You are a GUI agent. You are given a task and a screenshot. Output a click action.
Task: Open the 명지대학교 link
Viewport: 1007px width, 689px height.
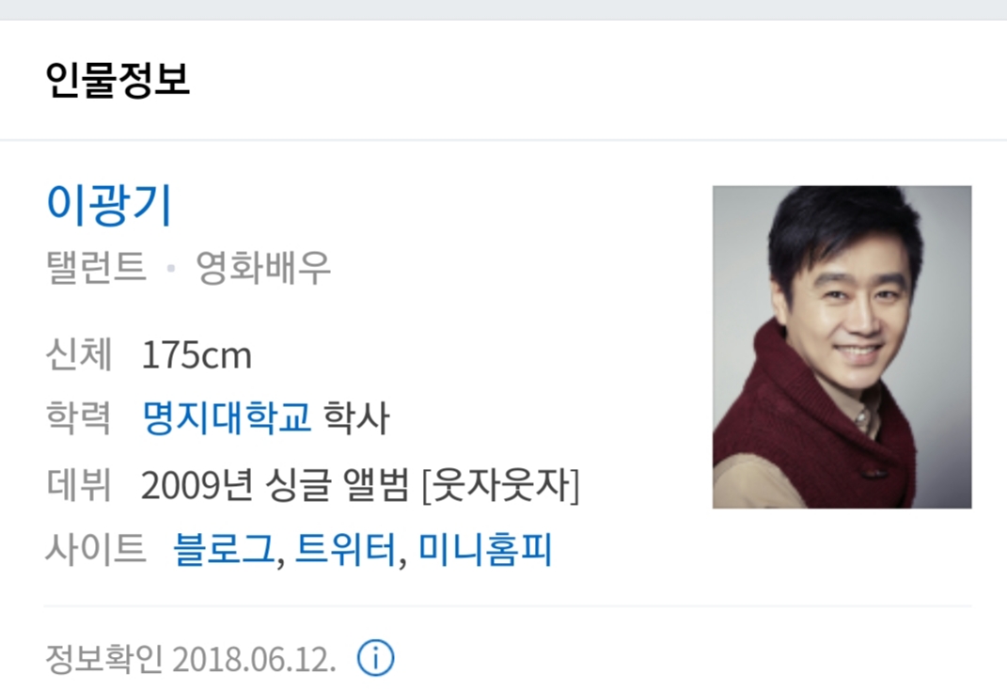(226, 417)
